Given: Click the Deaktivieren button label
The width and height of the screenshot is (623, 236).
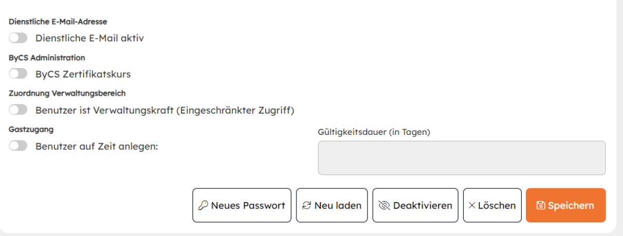Looking at the screenshot, I should point(423,205).
